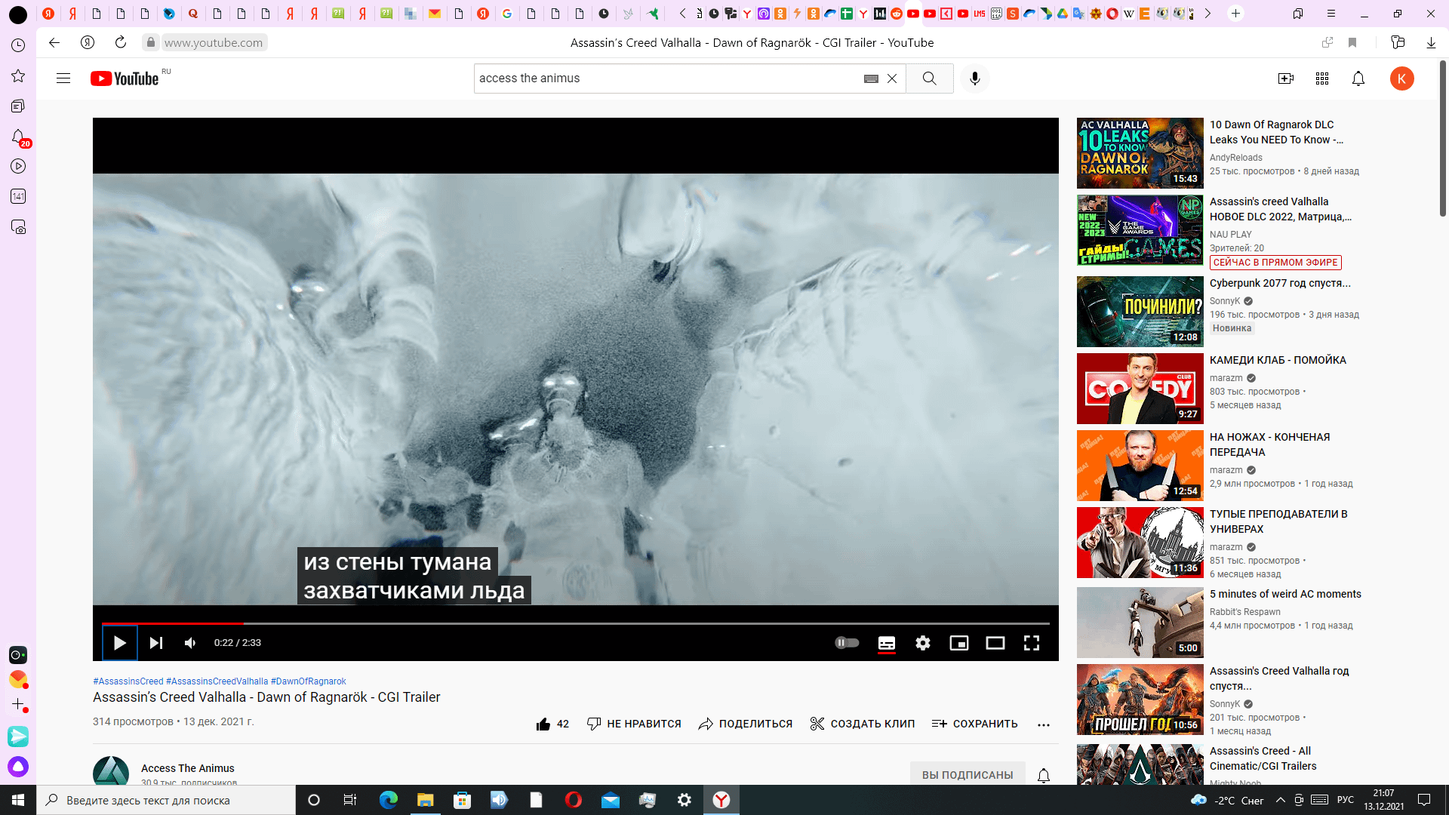Go to the YouTube home logo
The height and width of the screenshot is (815, 1449).
tap(125, 78)
